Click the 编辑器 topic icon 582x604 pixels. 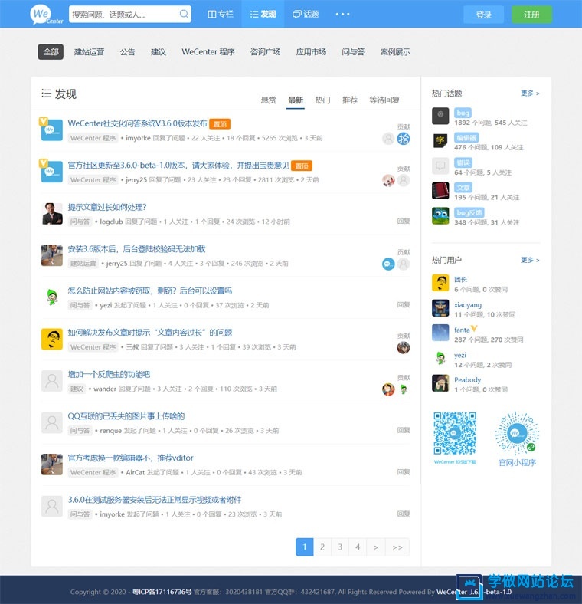(440, 140)
